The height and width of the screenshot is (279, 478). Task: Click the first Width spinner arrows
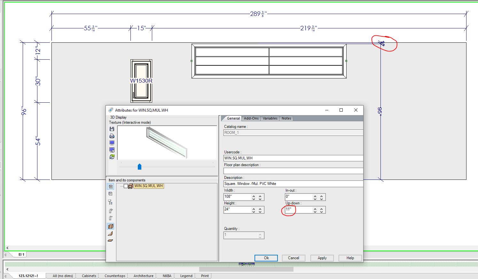tap(254, 197)
